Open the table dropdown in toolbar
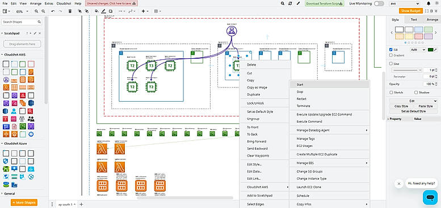This screenshot has height=208, width=441. [x=158, y=11]
